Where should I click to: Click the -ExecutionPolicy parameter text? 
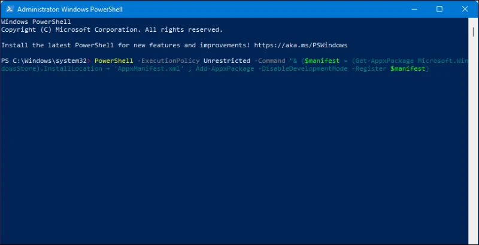click(x=168, y=61)
